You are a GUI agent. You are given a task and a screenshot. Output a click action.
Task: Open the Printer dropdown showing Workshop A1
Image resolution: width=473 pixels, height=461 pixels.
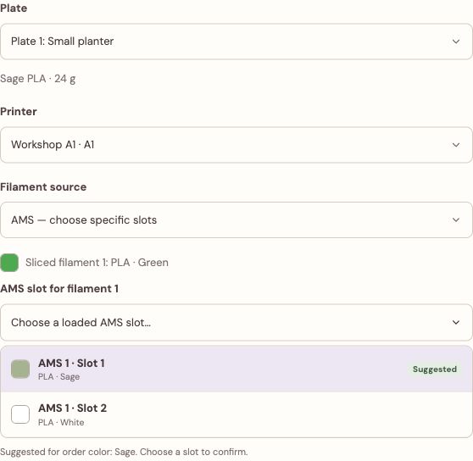point(236,145)
